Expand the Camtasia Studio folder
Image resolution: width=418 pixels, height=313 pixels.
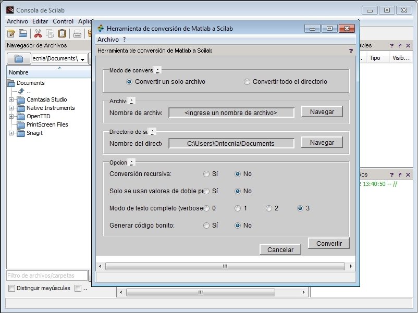coord(11,99)
